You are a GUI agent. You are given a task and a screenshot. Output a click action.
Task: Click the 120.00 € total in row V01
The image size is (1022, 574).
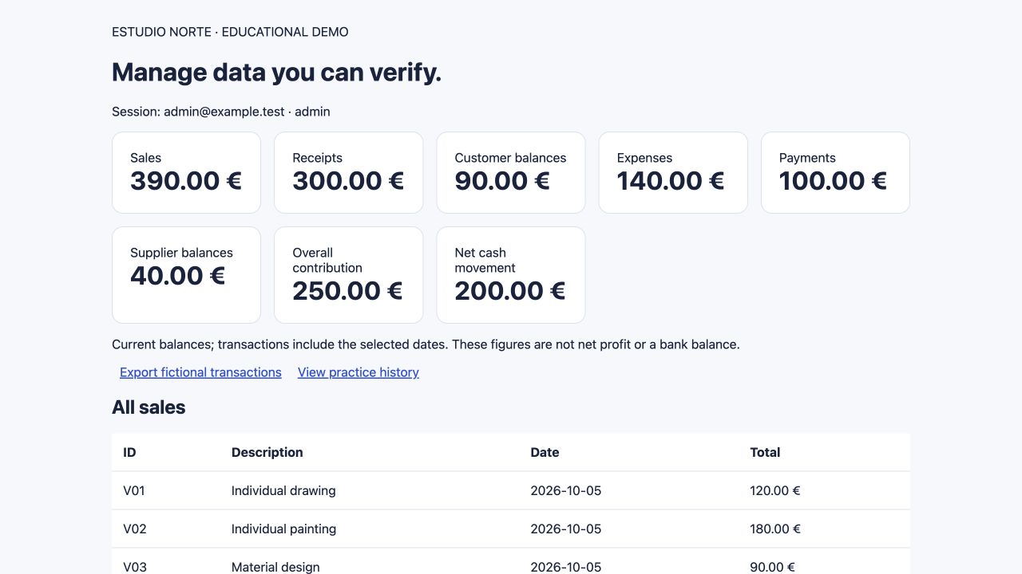click(x=775, y=490)
